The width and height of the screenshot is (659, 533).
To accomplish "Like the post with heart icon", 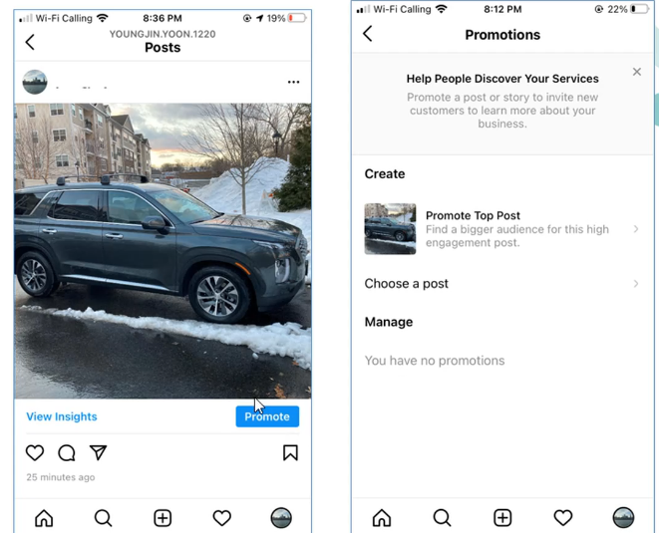I will [35, 452].
